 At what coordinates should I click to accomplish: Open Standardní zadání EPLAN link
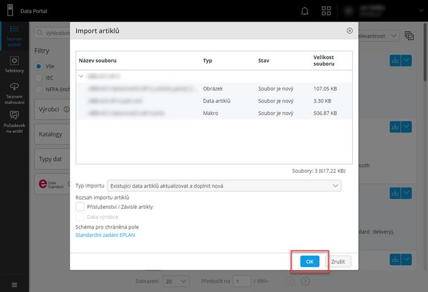coord(105,235)
